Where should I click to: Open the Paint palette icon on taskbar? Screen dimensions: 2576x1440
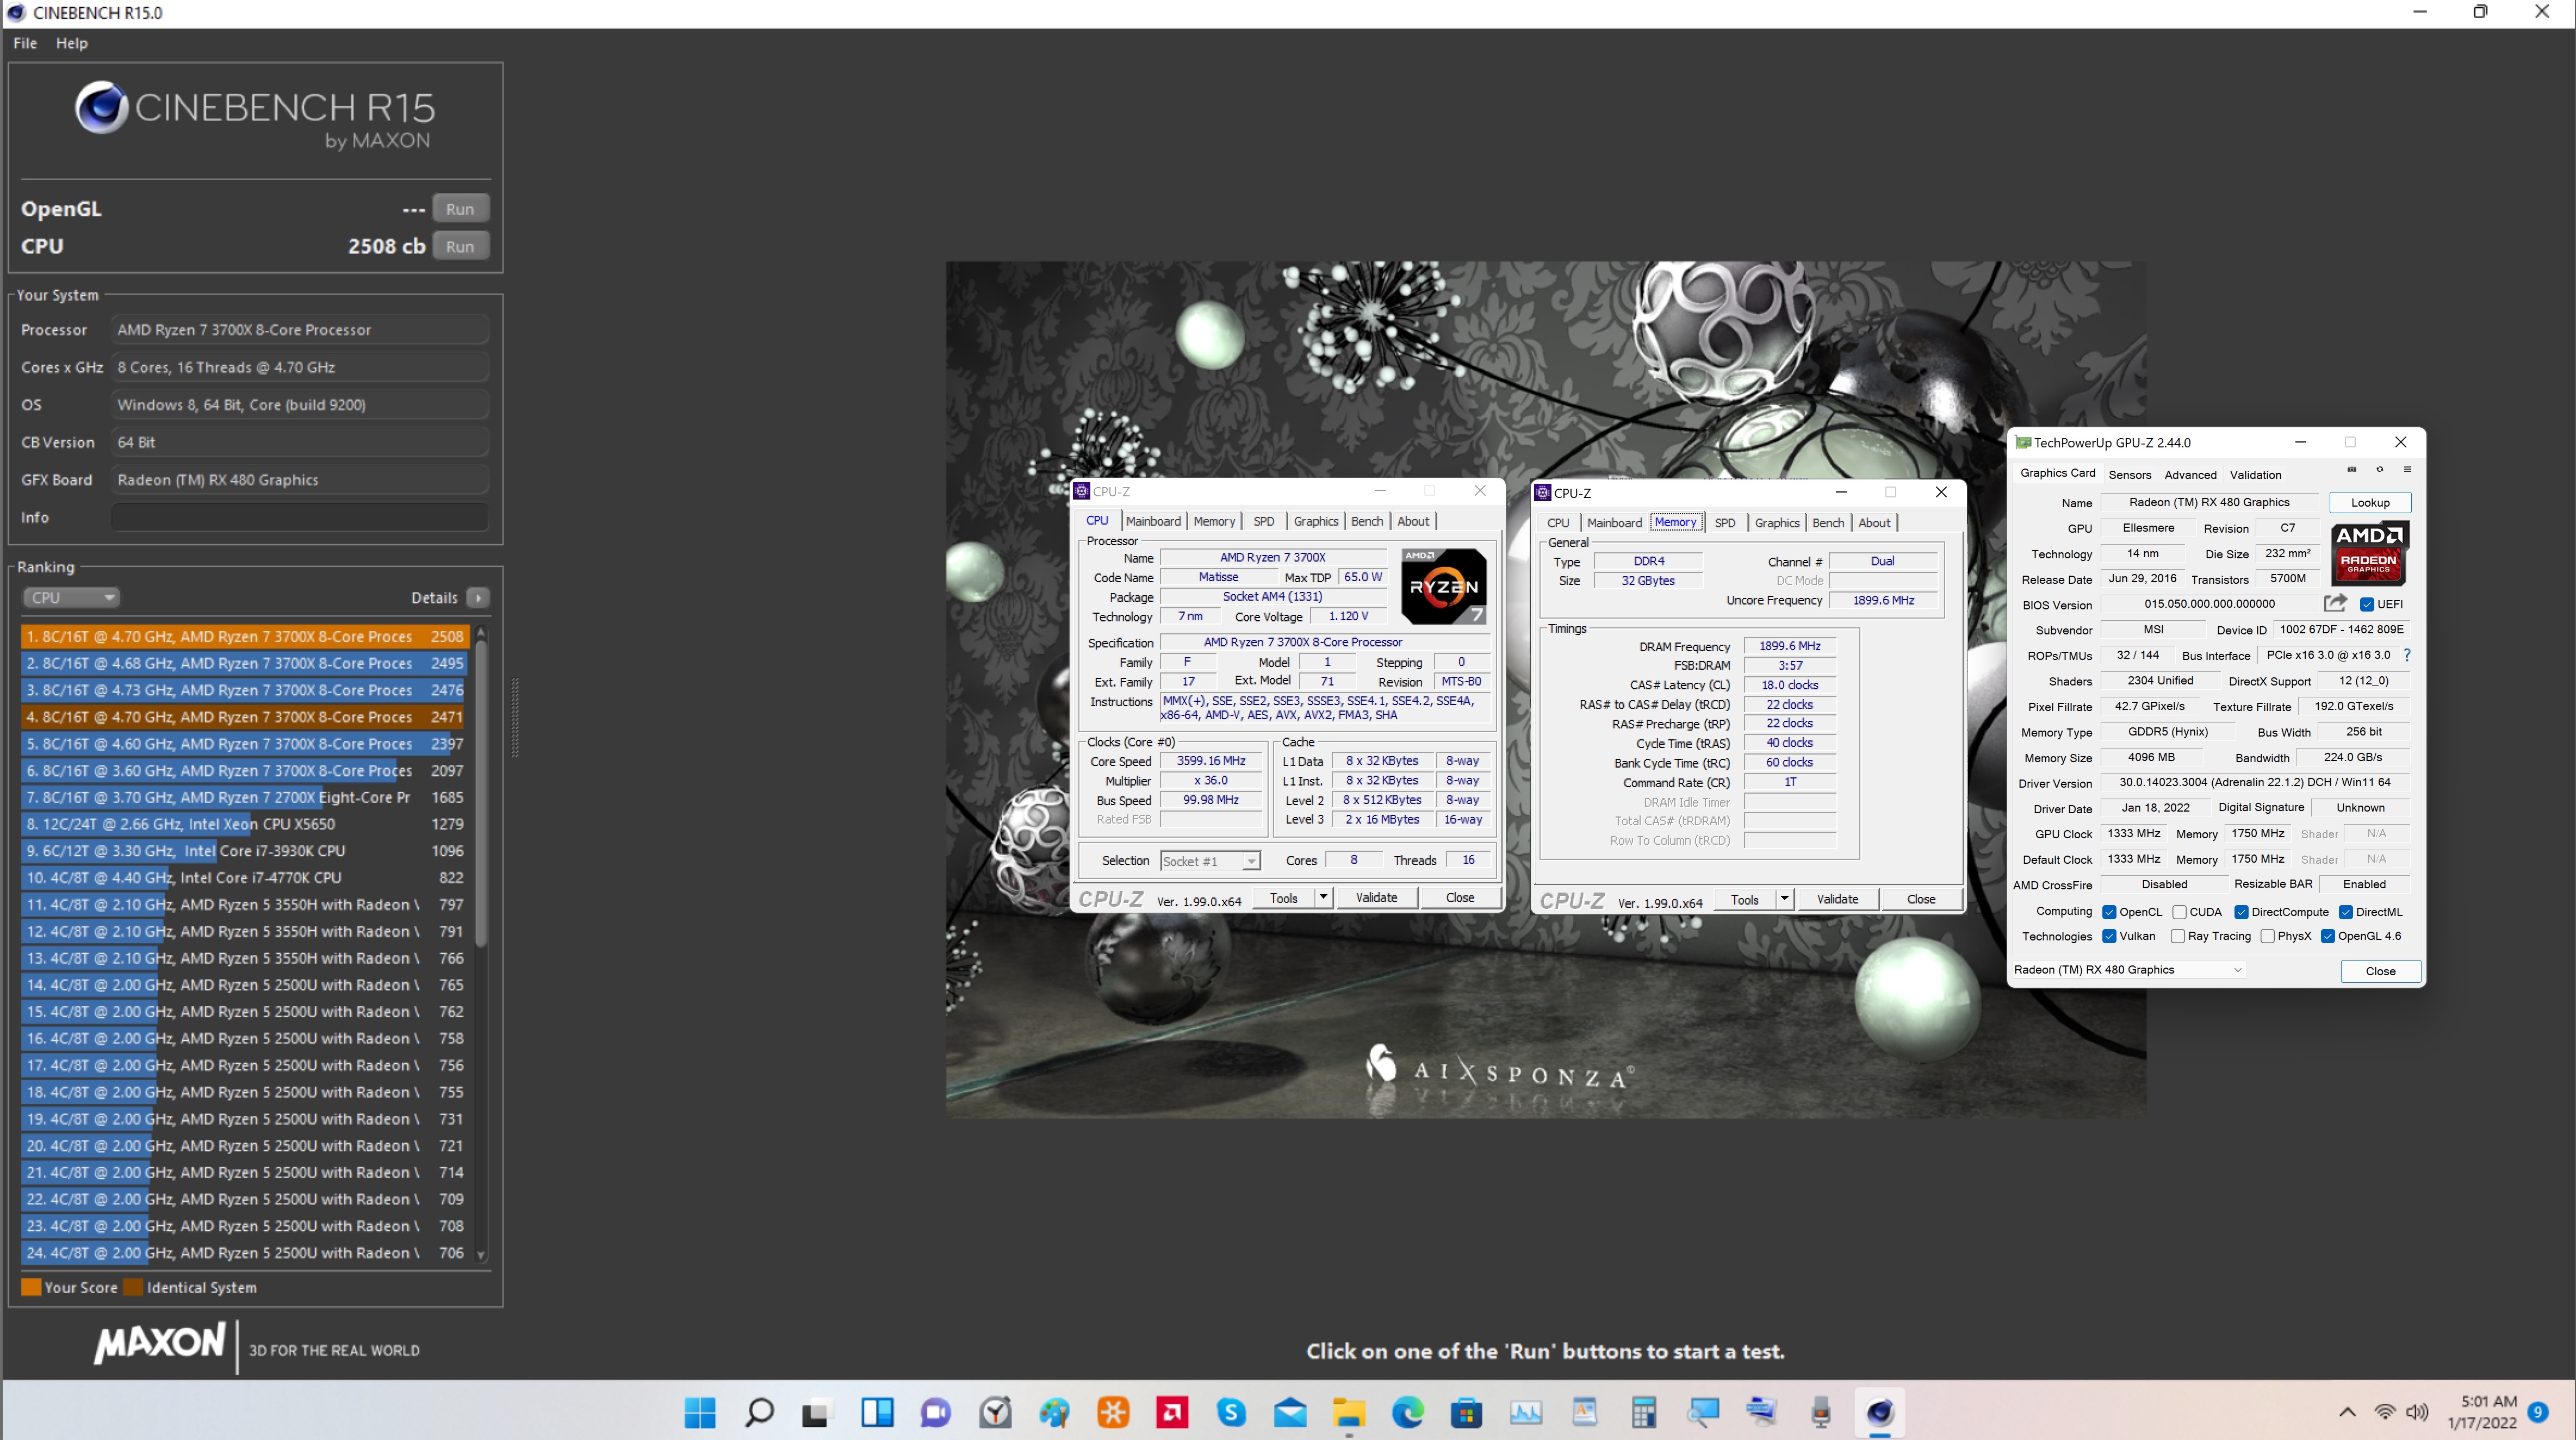click(1054, 1412)
